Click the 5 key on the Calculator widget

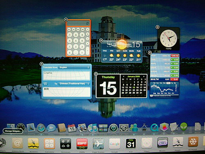[x=76, y=41]
